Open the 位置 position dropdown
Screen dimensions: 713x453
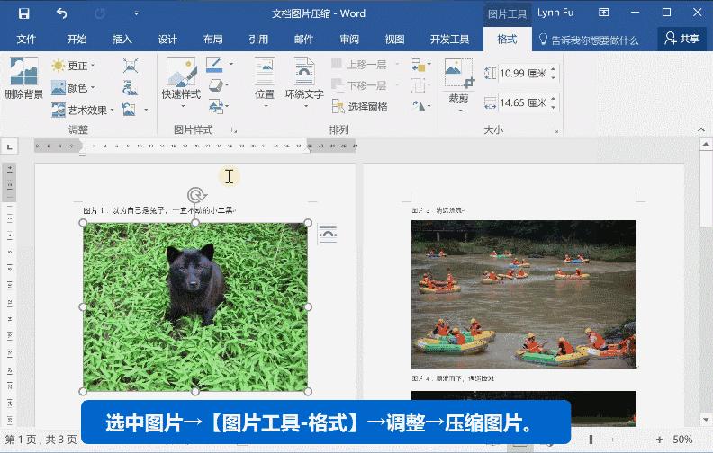click(264, 82)
